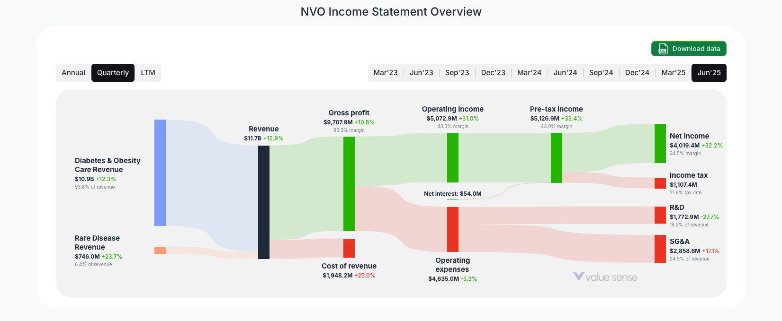Click the Diabetes & Obesity Care Revenue label
Viewport: 782px width, 321px height.
coord(108,165)
